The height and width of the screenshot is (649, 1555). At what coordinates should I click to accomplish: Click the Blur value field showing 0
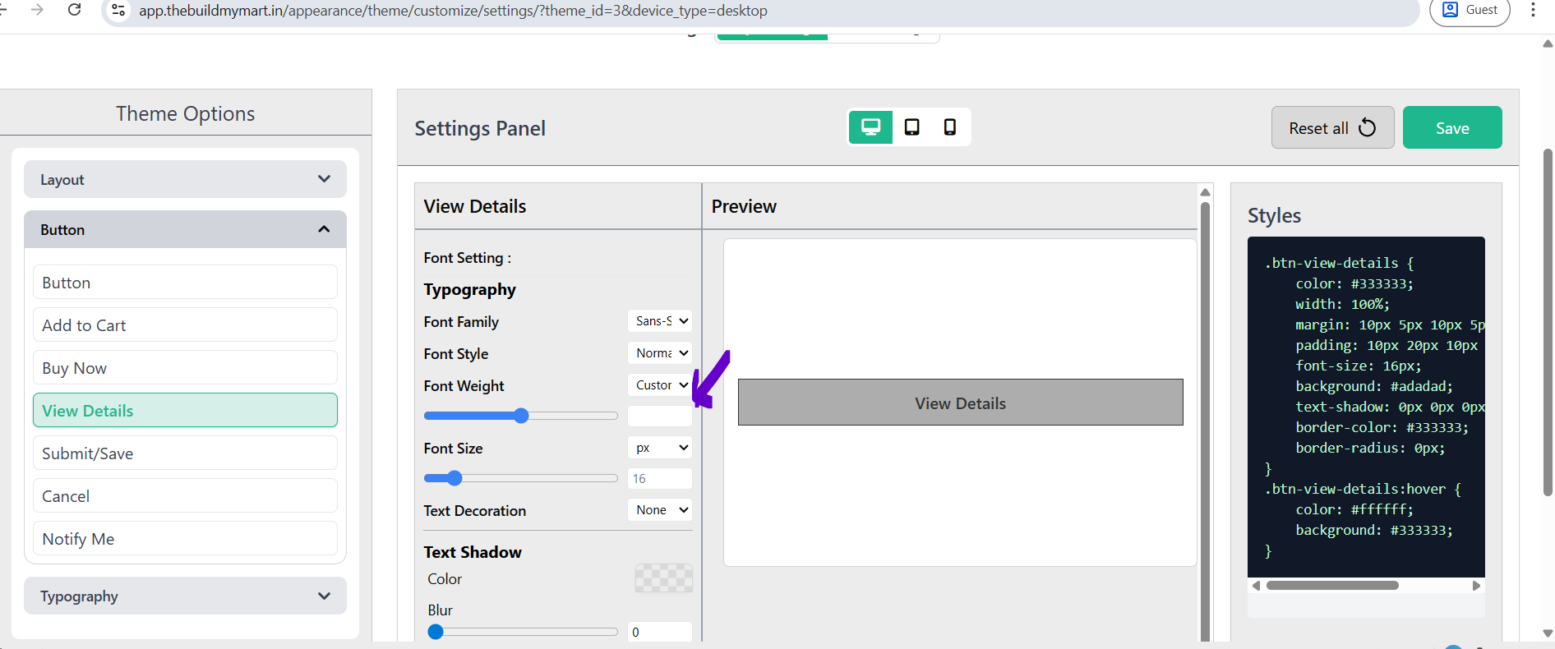[x=660, y=632]
